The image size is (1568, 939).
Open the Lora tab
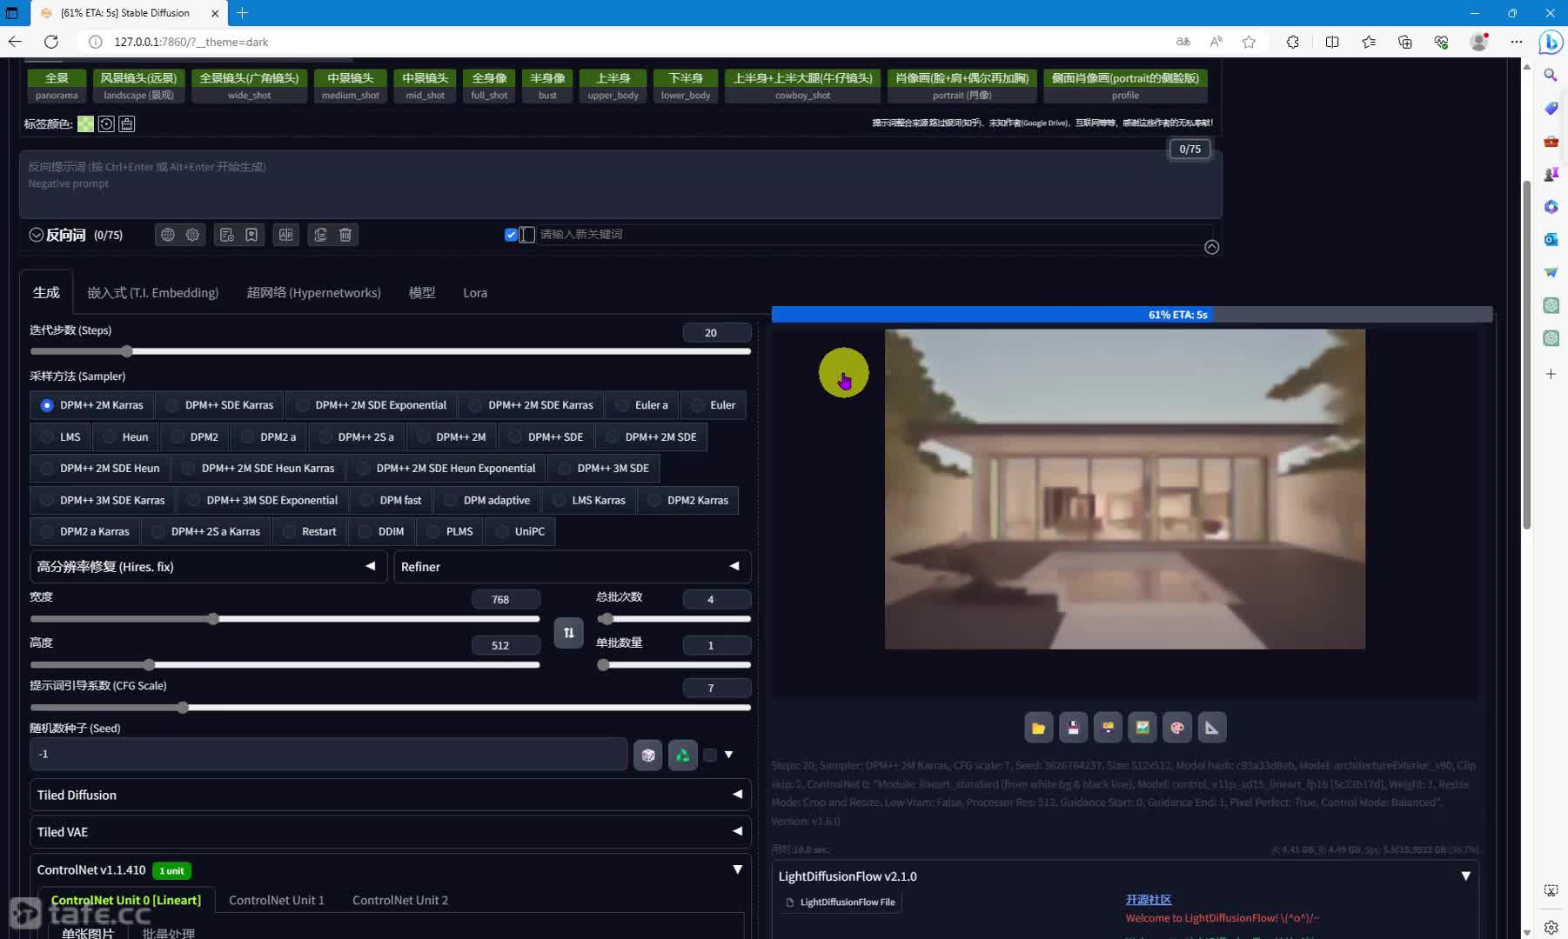475,293
